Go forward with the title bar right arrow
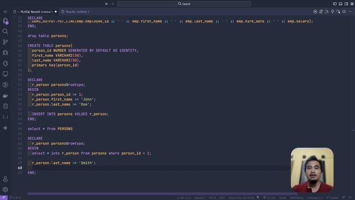Viewport: 355px width, 200px height. 113,4
